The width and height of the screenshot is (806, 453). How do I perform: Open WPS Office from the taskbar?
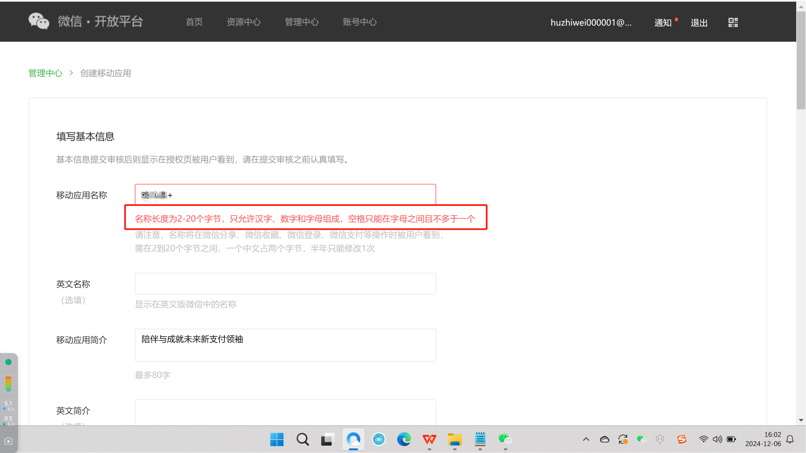click(x=429, y=439)
